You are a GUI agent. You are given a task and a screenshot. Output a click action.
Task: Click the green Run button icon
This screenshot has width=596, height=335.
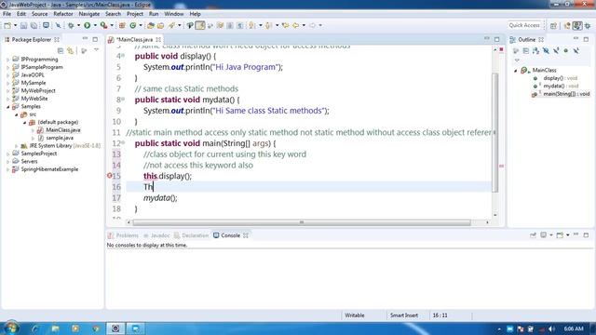(87, 25)
